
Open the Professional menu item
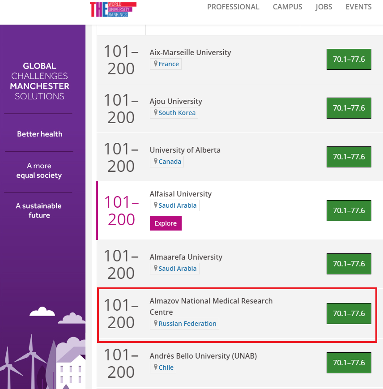click(x=233, y=7)
